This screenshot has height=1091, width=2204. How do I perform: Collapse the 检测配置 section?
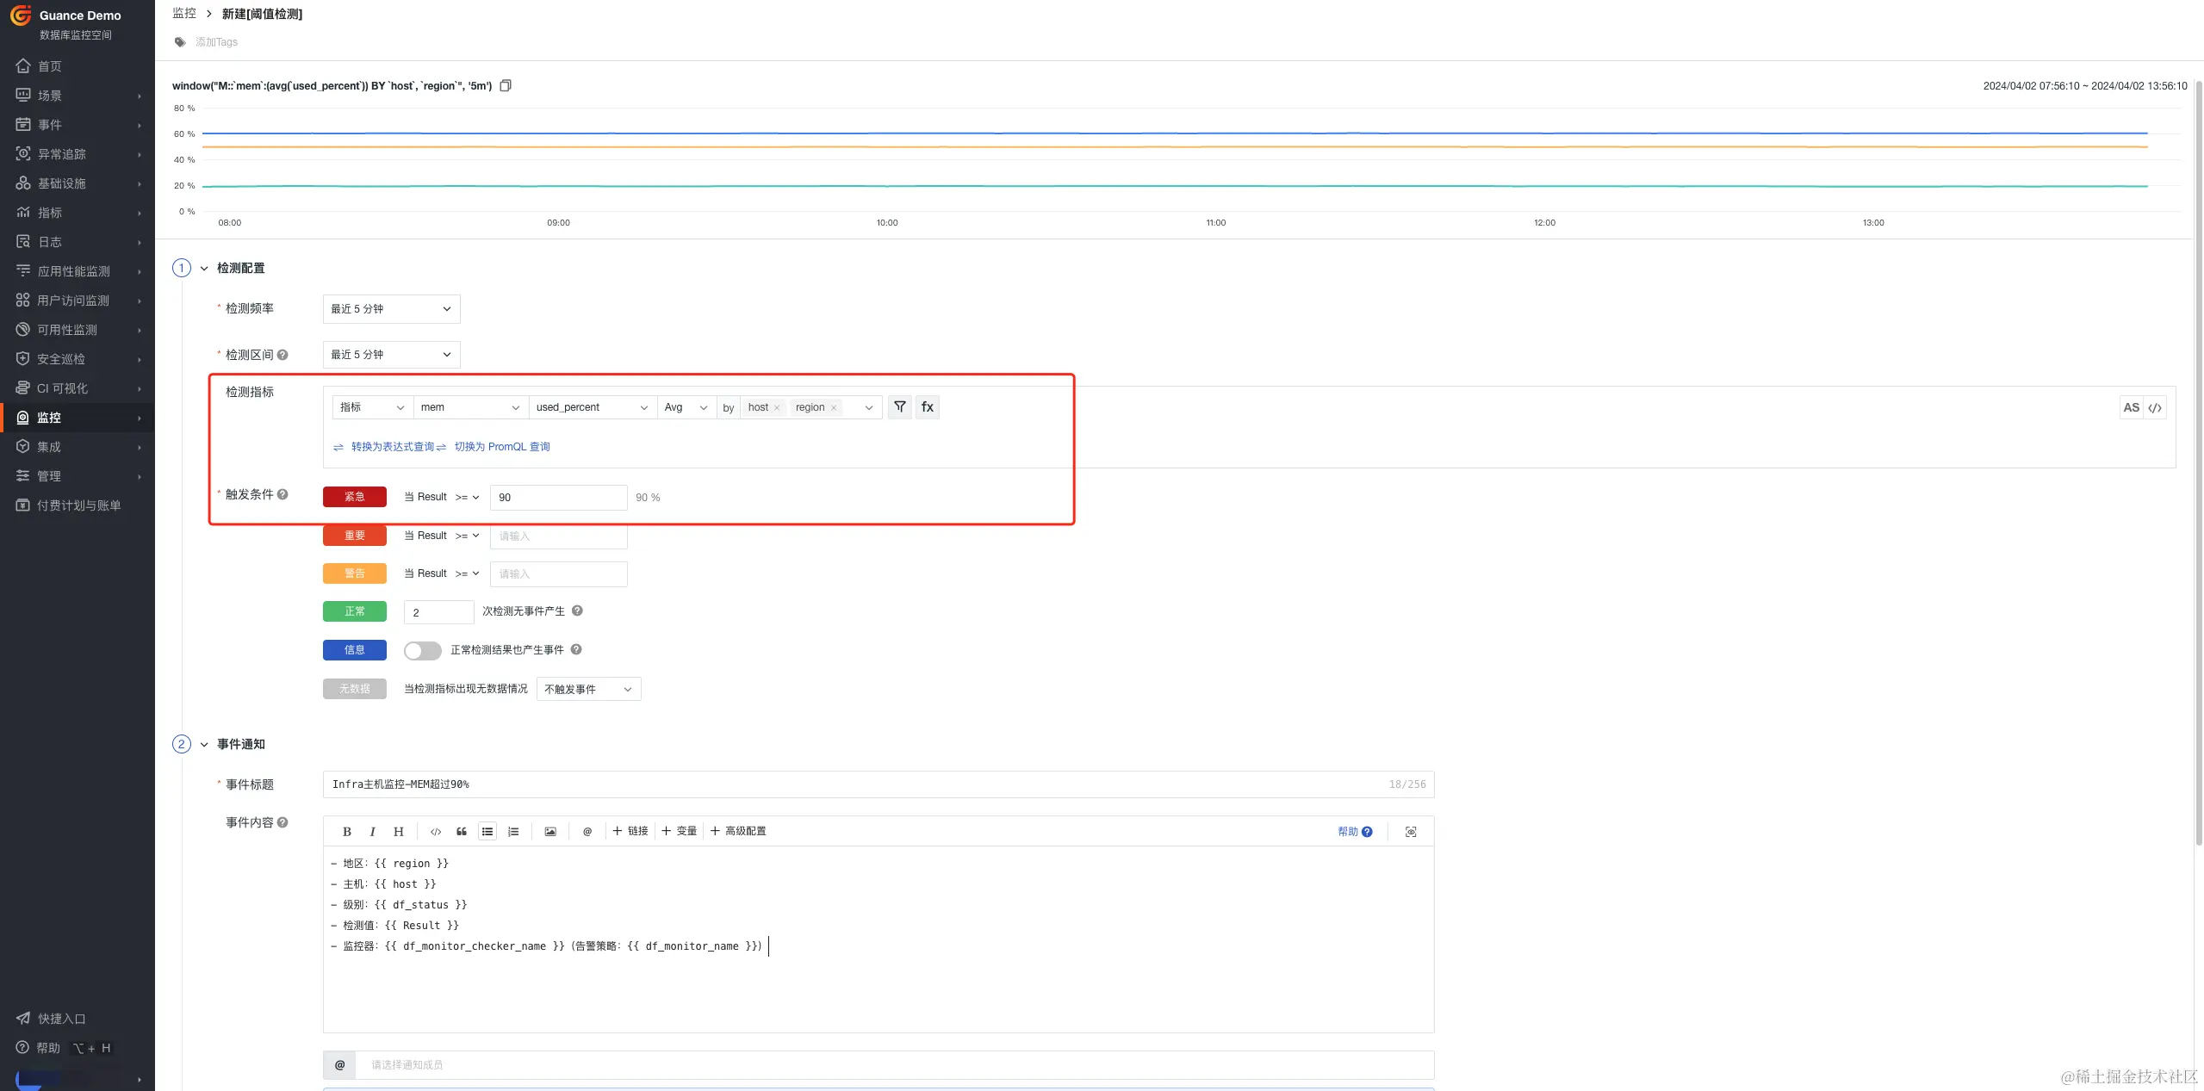tap(204, 269)
